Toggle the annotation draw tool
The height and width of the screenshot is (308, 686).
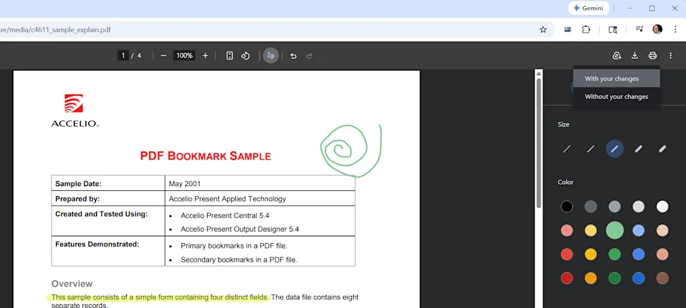(271, 56)
